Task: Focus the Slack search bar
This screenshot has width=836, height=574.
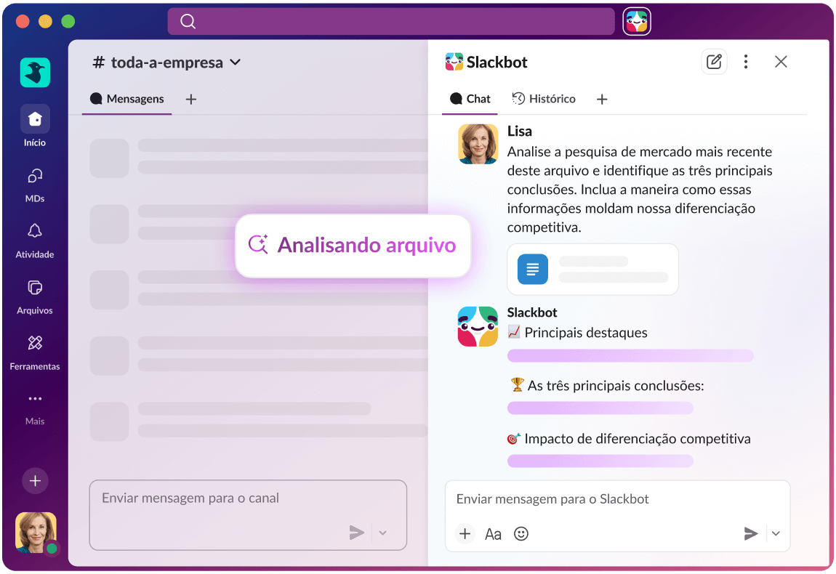Action: coord(391,21)
